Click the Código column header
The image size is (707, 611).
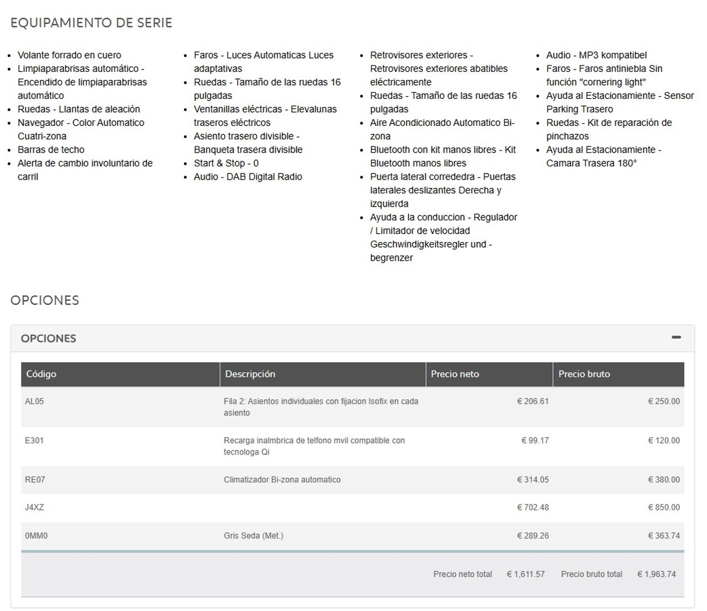tap(41, 374)
